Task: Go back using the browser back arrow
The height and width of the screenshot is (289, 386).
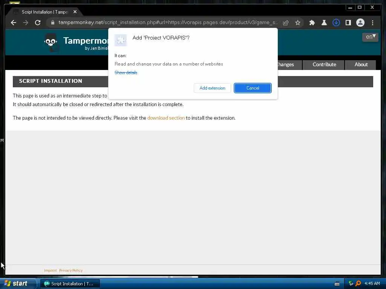Action: click(14, 23)
